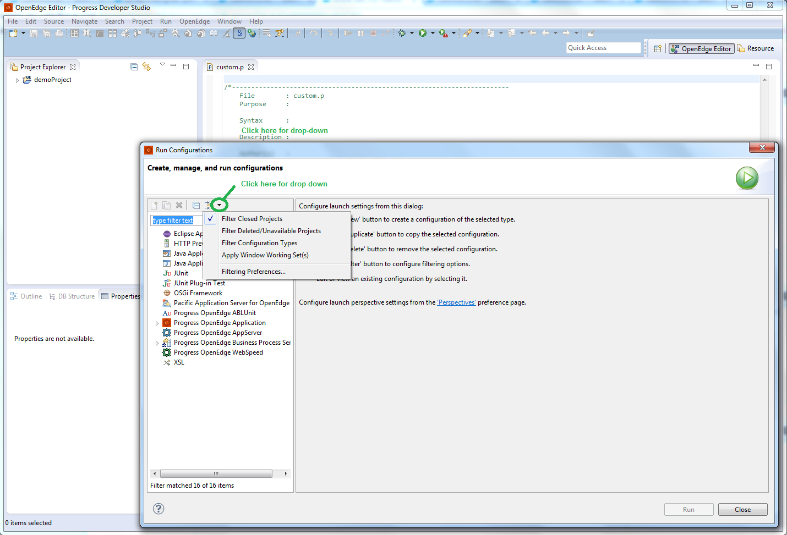
Task: Click the Debug bug icon in main toolbar
Action: [x=402, y=33]
